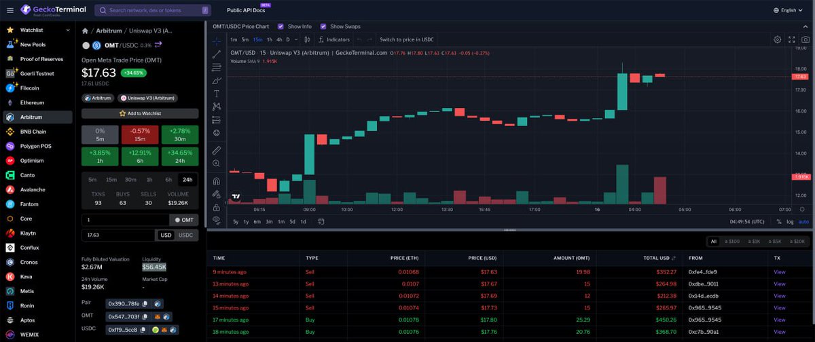Viewport: 815px width, 342px height.
Task: Select the text annotation tool
Action: [x=217, y=93]
